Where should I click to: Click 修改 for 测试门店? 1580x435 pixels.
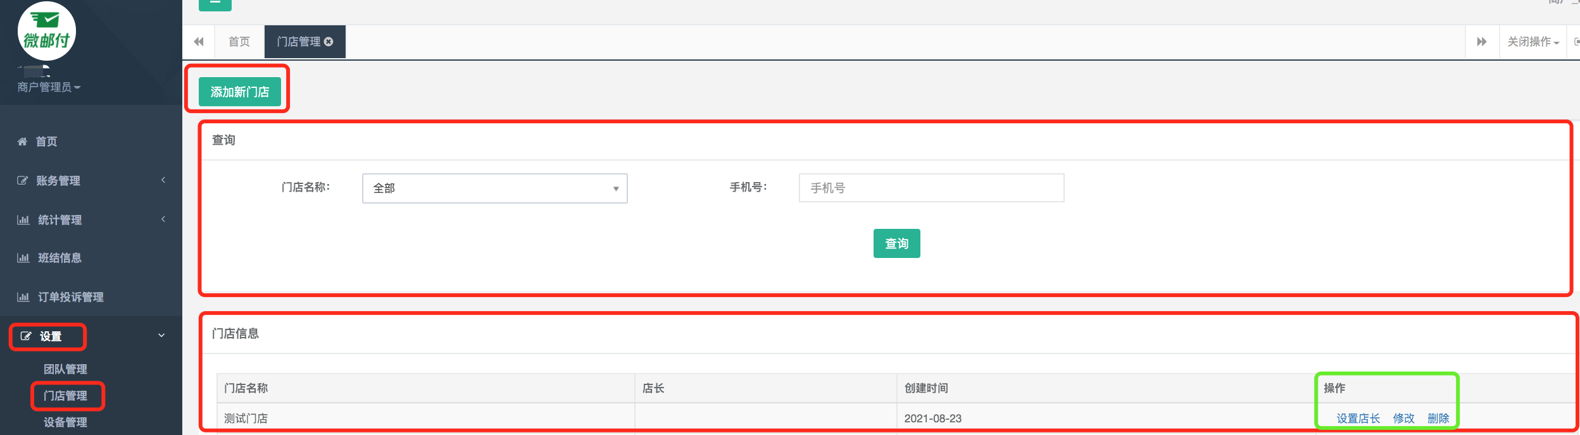click(x=1404, y=419)
